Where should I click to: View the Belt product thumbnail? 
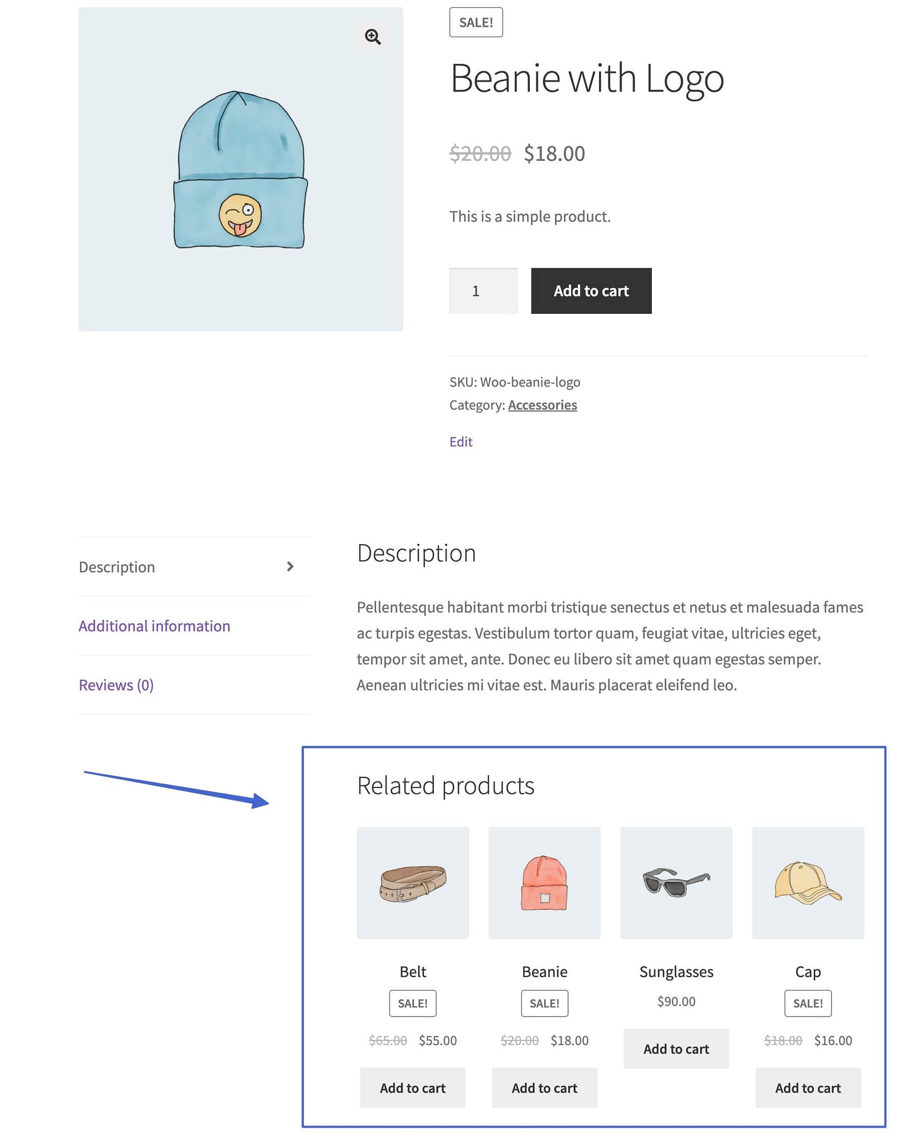(x=412, y=882)
